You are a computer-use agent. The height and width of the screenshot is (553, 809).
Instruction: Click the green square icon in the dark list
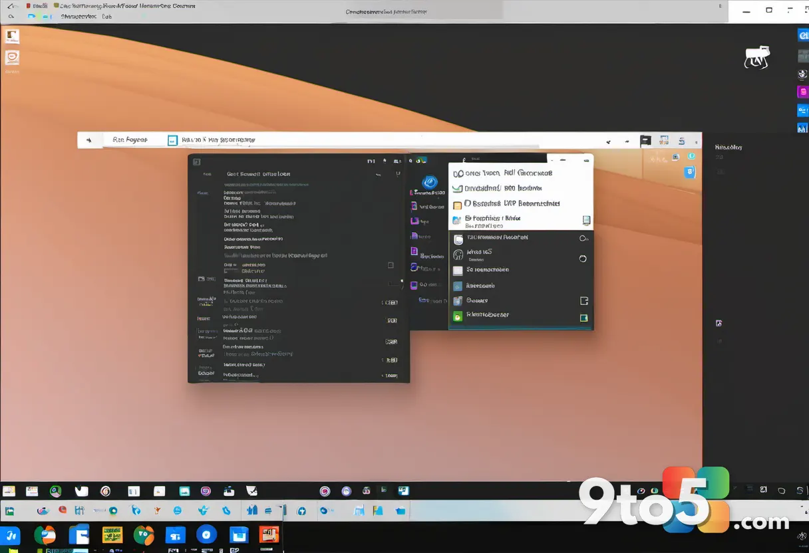pos(458,317)
